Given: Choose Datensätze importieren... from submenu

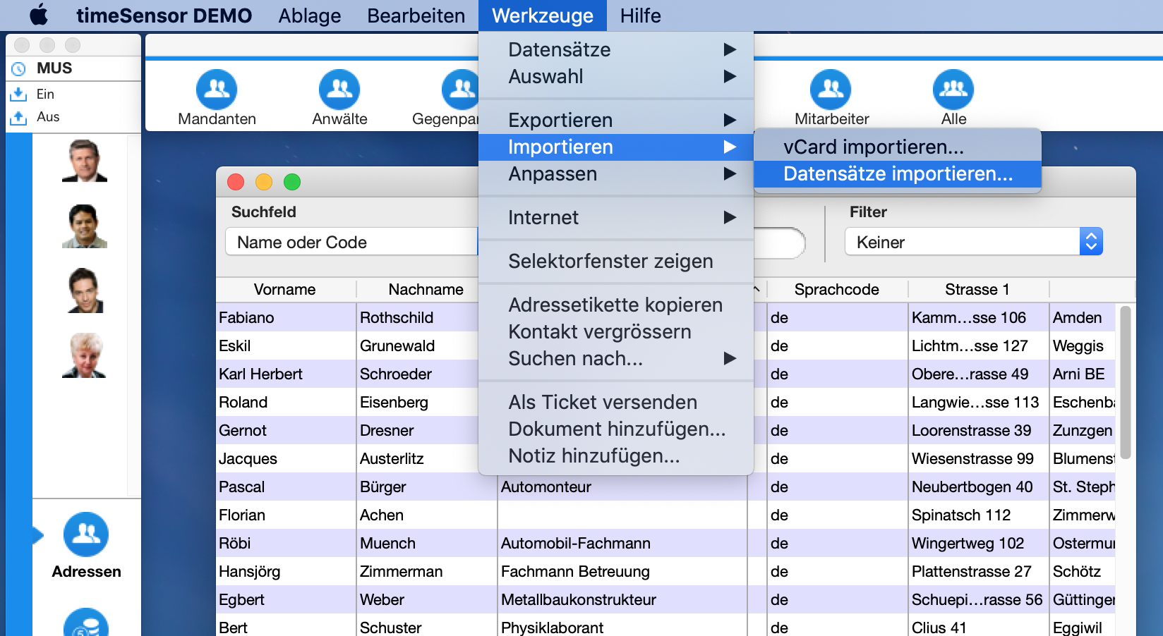Looking at the screenshot, I should (x=898, y=174).
